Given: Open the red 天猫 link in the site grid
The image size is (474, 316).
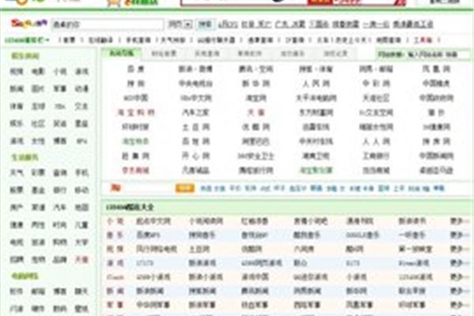Looking at the screenshot, I should tap(256, 112).
